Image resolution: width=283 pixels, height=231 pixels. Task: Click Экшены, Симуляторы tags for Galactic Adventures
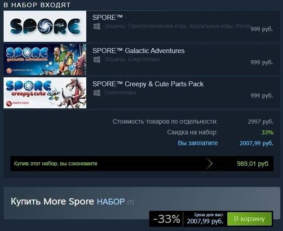pyautogui.click(x=132, y=59)
